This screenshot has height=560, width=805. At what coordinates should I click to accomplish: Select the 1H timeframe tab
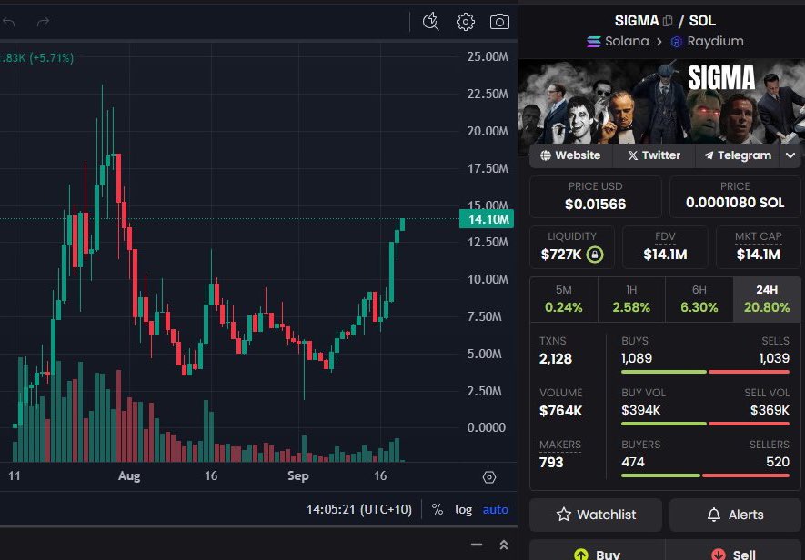[631, 299]
